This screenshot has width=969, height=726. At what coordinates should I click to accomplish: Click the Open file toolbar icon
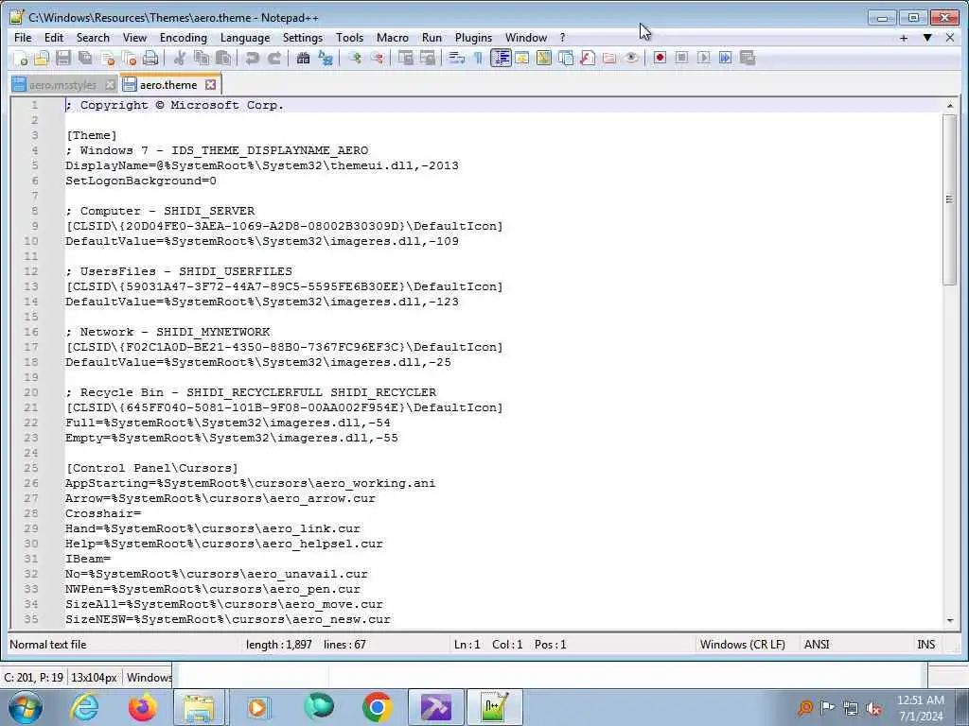(x=42, y=58)
